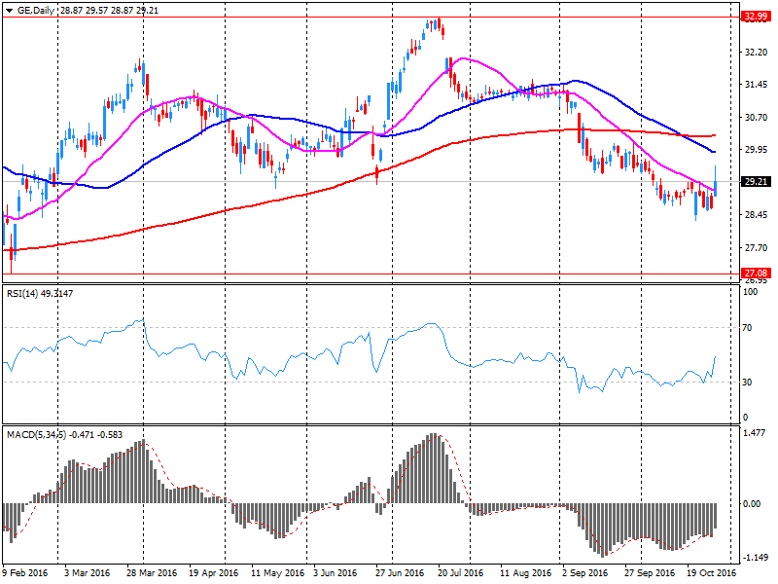
Task: Open the dropdown arrow beside GE,Daily
Action: [9, 9]
